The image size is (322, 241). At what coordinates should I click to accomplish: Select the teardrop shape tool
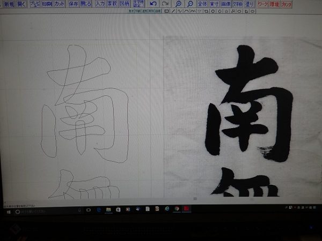pos(219,11)
